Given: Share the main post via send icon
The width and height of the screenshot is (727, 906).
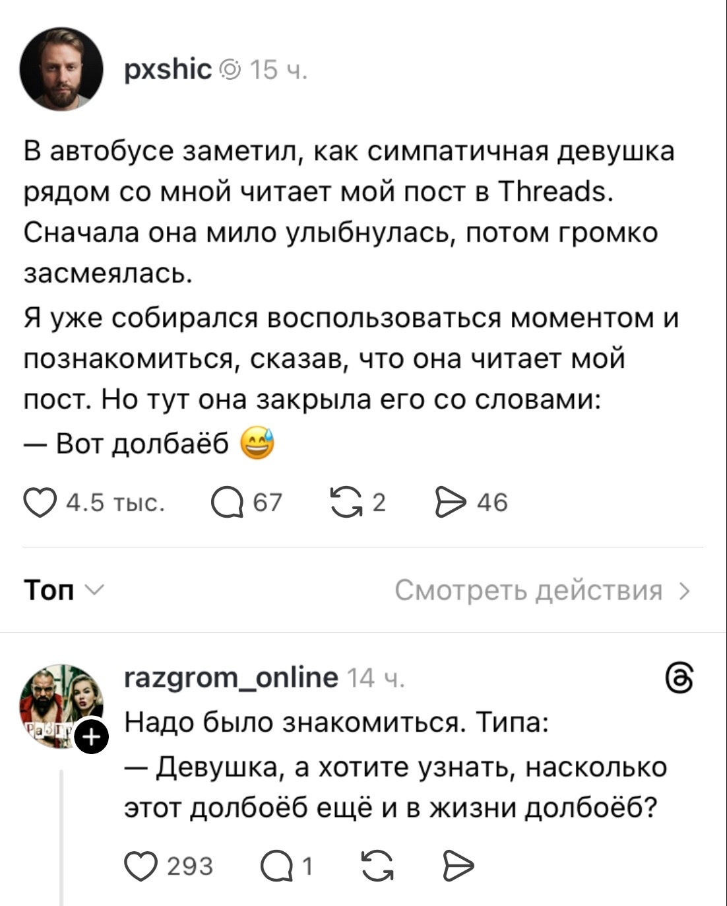Looking at the screenshot, I should [451, 503].
